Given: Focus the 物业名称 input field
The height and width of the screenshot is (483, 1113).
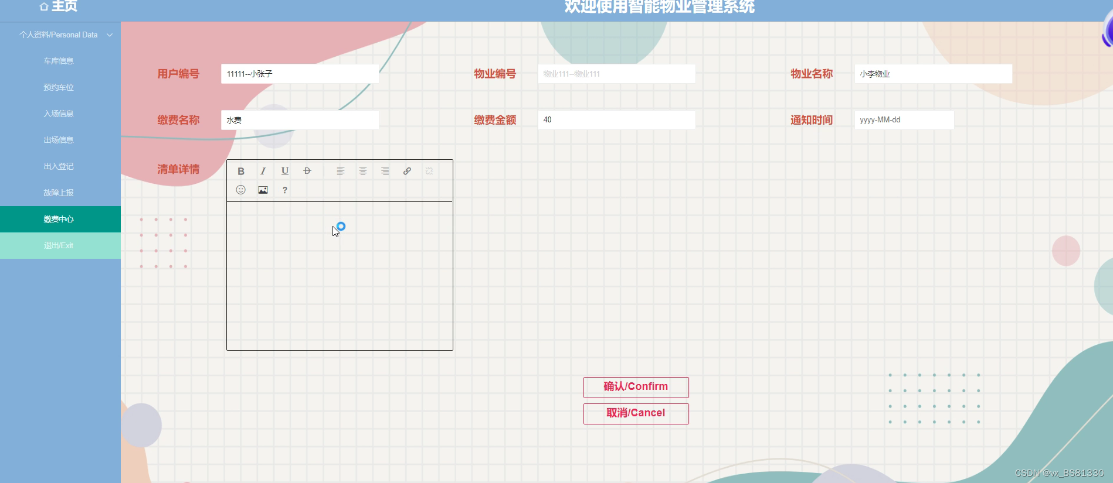Looking at the screenshot, I should (933, 74).
